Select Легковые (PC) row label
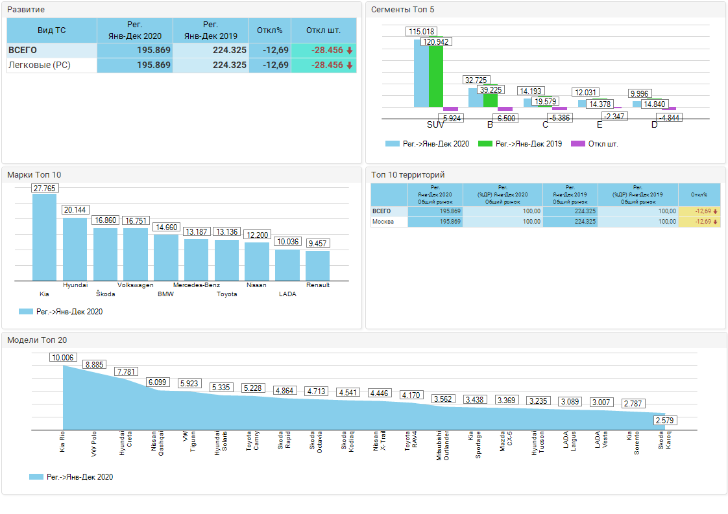Screen dimensions: 728x514 40,65
